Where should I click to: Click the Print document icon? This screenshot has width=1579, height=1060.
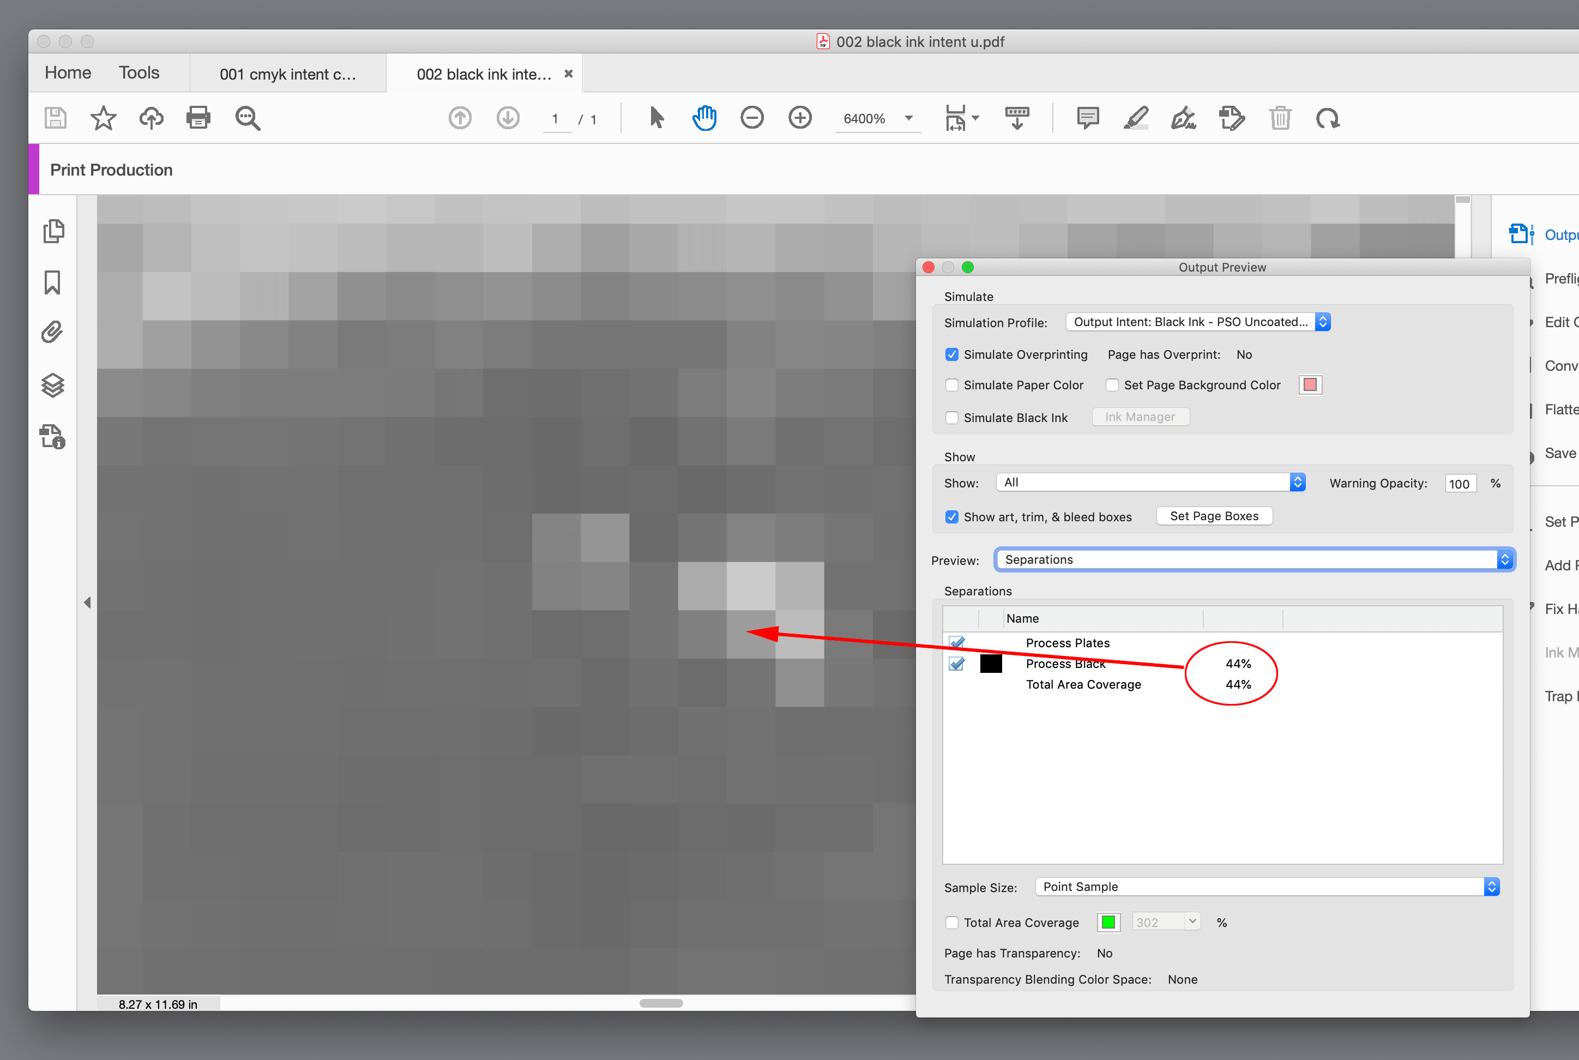click(x=198, y=118)
